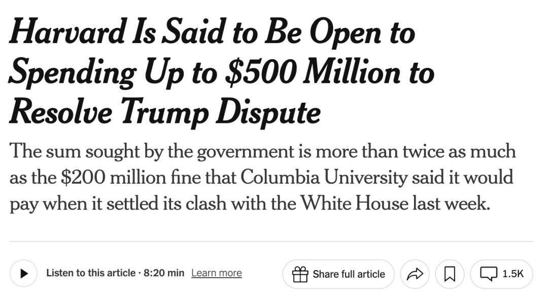Screen dimensions: 548x302
Task: Click 'White House' in the summary text
Action: coord(354,203)
